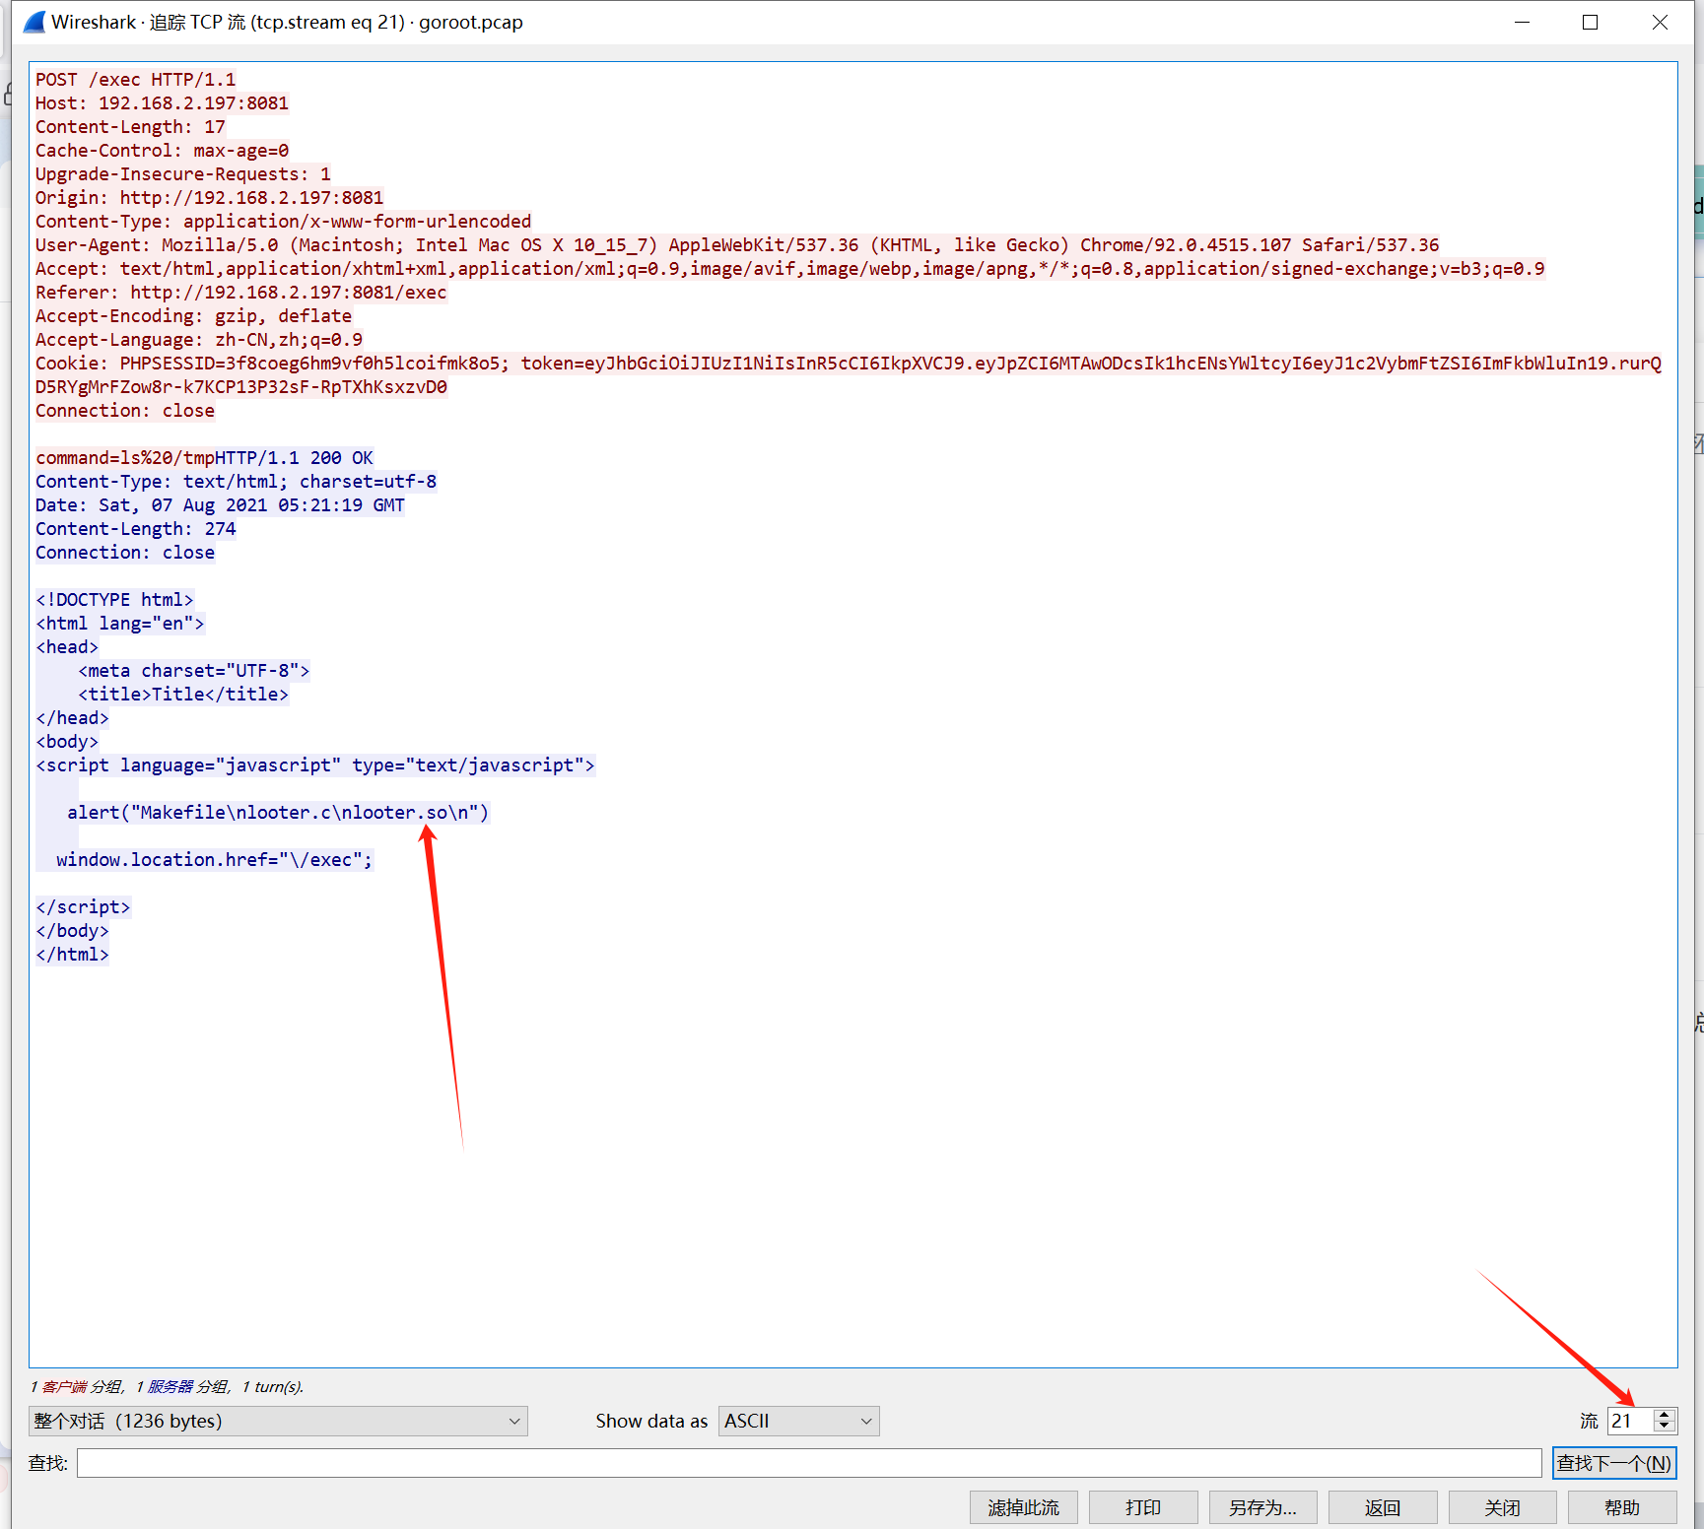
Task: Open the Show data as ASCII dropdown
Action: point(798,1421)
